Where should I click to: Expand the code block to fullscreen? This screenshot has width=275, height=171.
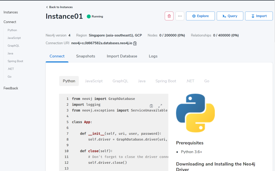[x=160, y=106]
